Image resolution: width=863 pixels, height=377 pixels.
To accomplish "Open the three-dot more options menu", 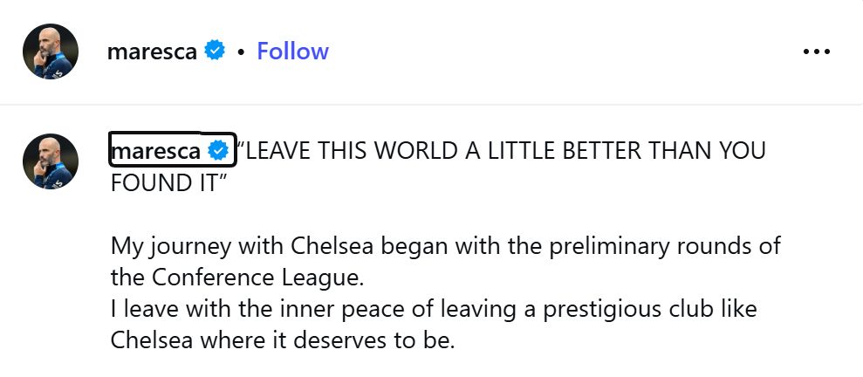I will pos(816,51).
